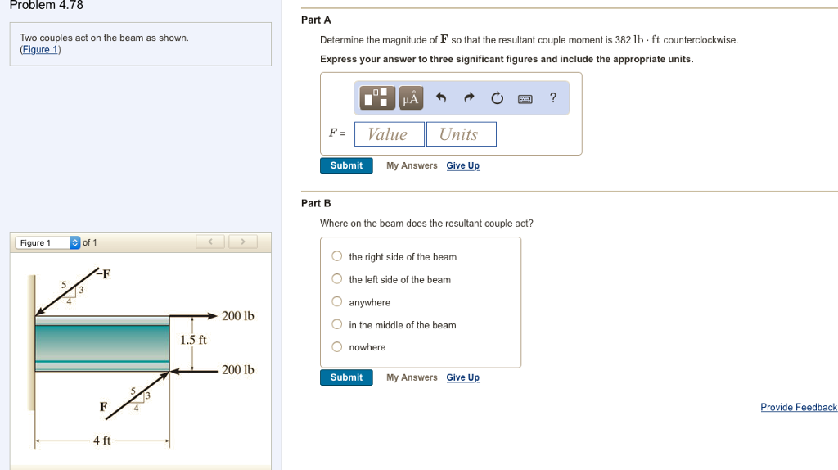Submit the Part A answer
Image resolution: width=838 pixels, height=470 pixels.
tap(346, 165)
